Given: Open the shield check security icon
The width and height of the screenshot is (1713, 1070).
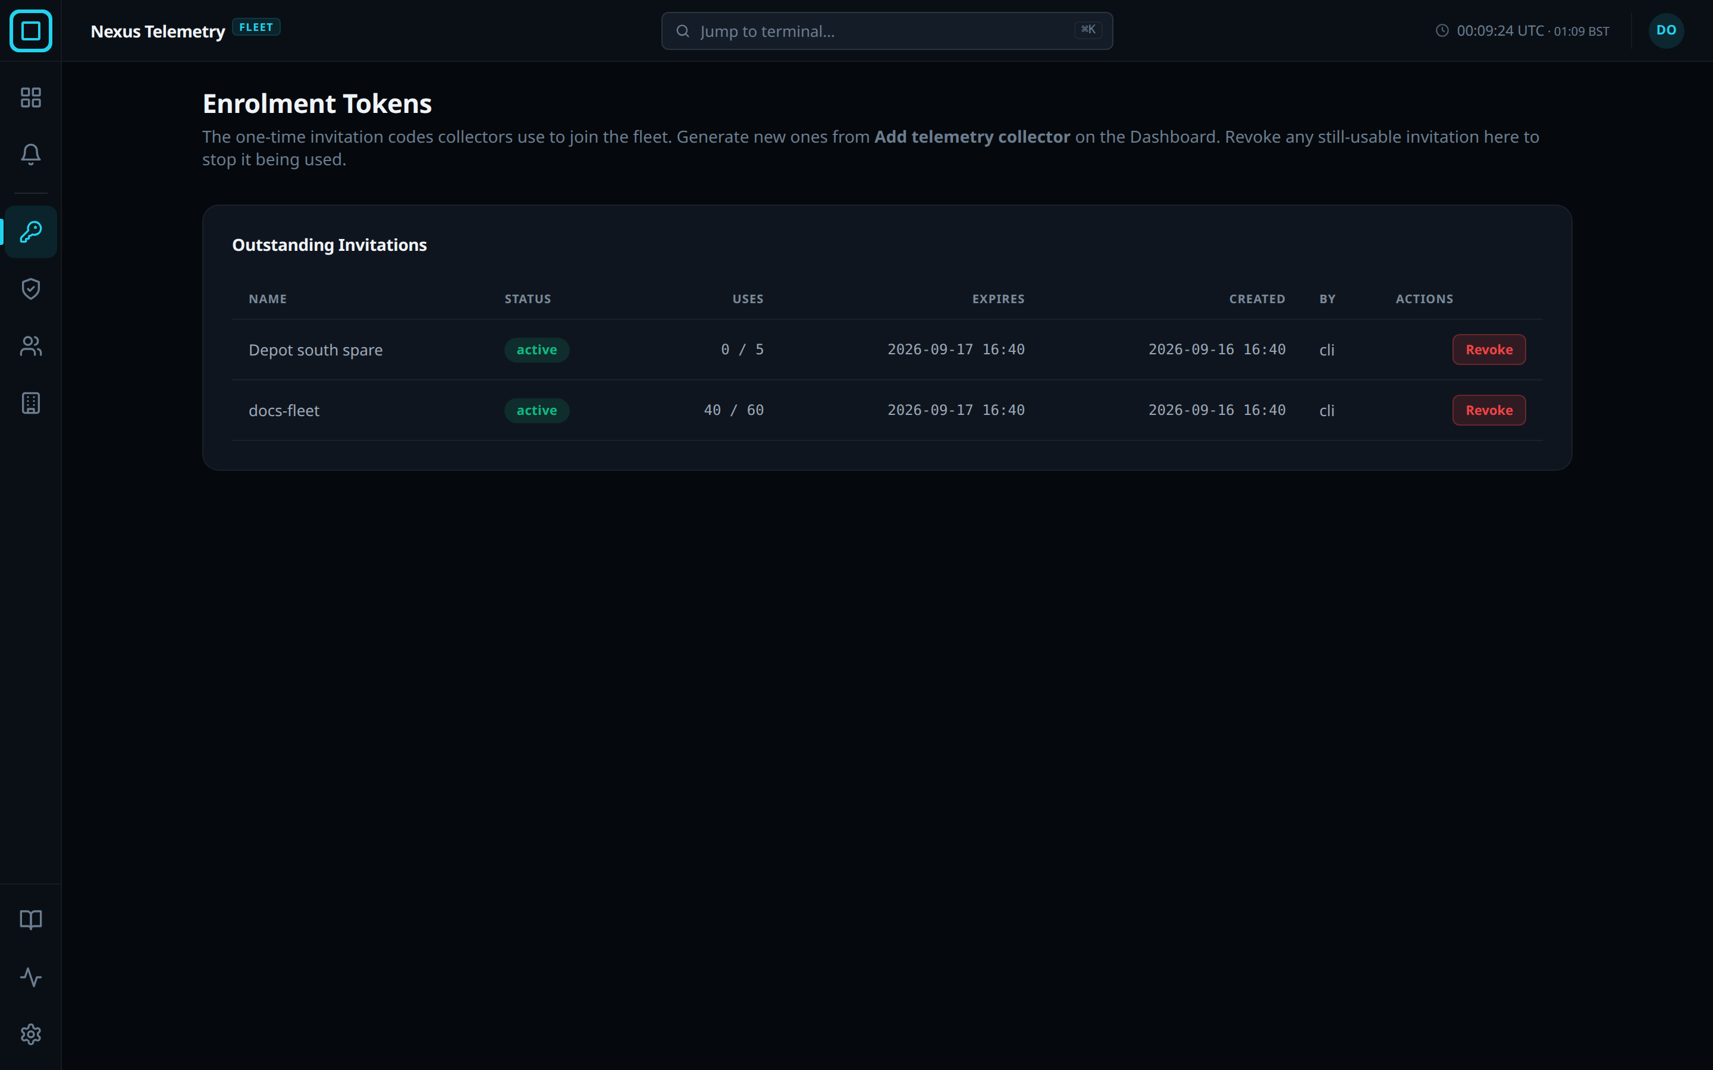Looking at the screenshot, I should [x=30, y=289].
